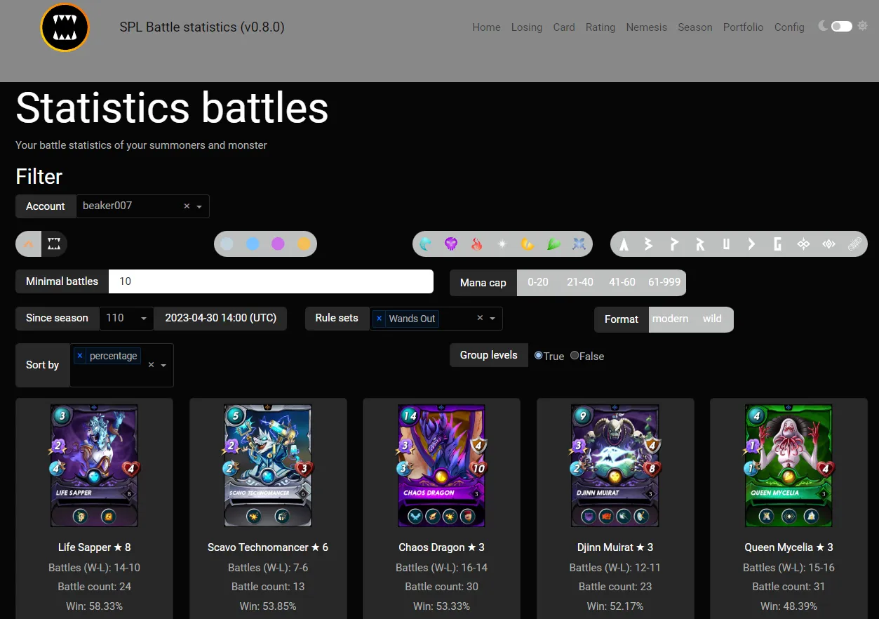Clear all Rule sets selections

point(480,318)
